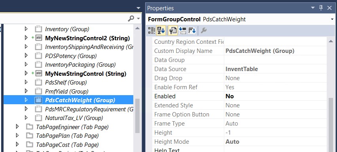The height and width of the screenshot is (152, 337).
Task: Click the string control icon of MyNewStringControl2
Action: (38, 38)
